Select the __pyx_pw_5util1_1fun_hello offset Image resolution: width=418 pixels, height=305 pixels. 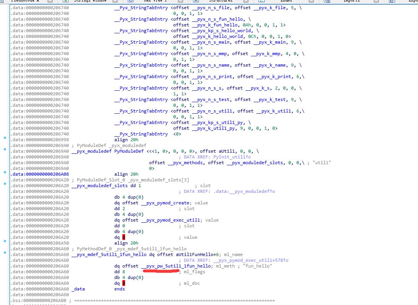(176, 266)
